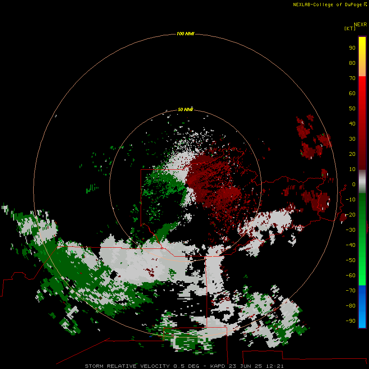Click the 70 value on velocity scale

352,78
